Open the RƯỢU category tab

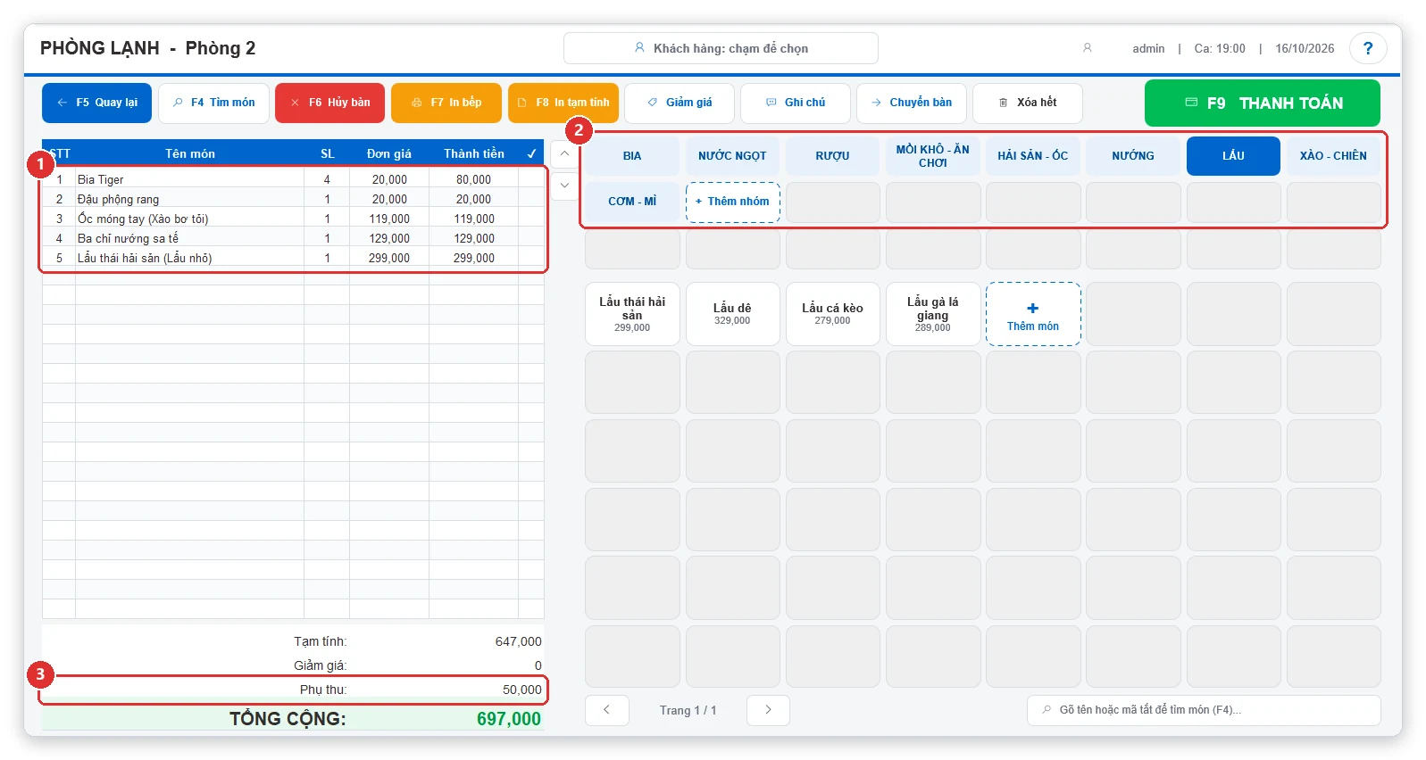832,156
